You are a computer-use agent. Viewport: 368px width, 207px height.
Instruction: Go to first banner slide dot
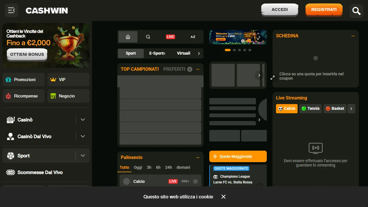pos(228,50)
